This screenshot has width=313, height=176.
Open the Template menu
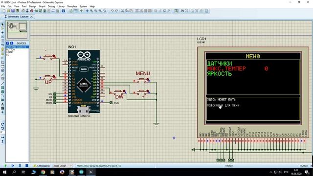(x=72, y=6)
